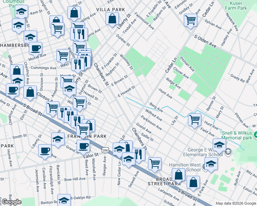Screen dimensions: 257x206
Task: Open the grocery cart marker above Franklin Park label
Action: (83, 129)
